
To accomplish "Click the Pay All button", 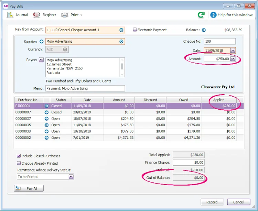I will tap(29, 188).
